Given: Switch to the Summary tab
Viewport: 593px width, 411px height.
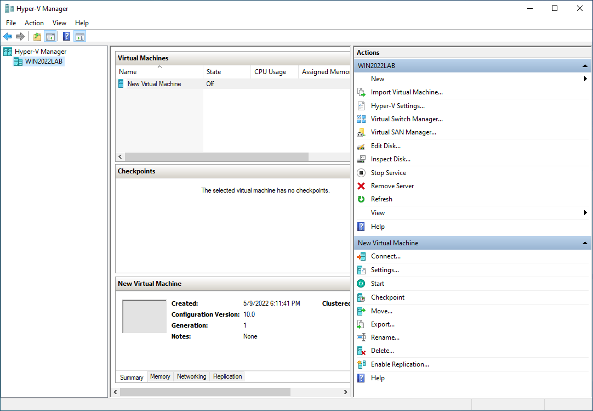Looking at the screenshot, I should coord(132,378).
